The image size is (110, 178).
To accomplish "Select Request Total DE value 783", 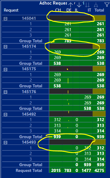I will tap(68, 170).
